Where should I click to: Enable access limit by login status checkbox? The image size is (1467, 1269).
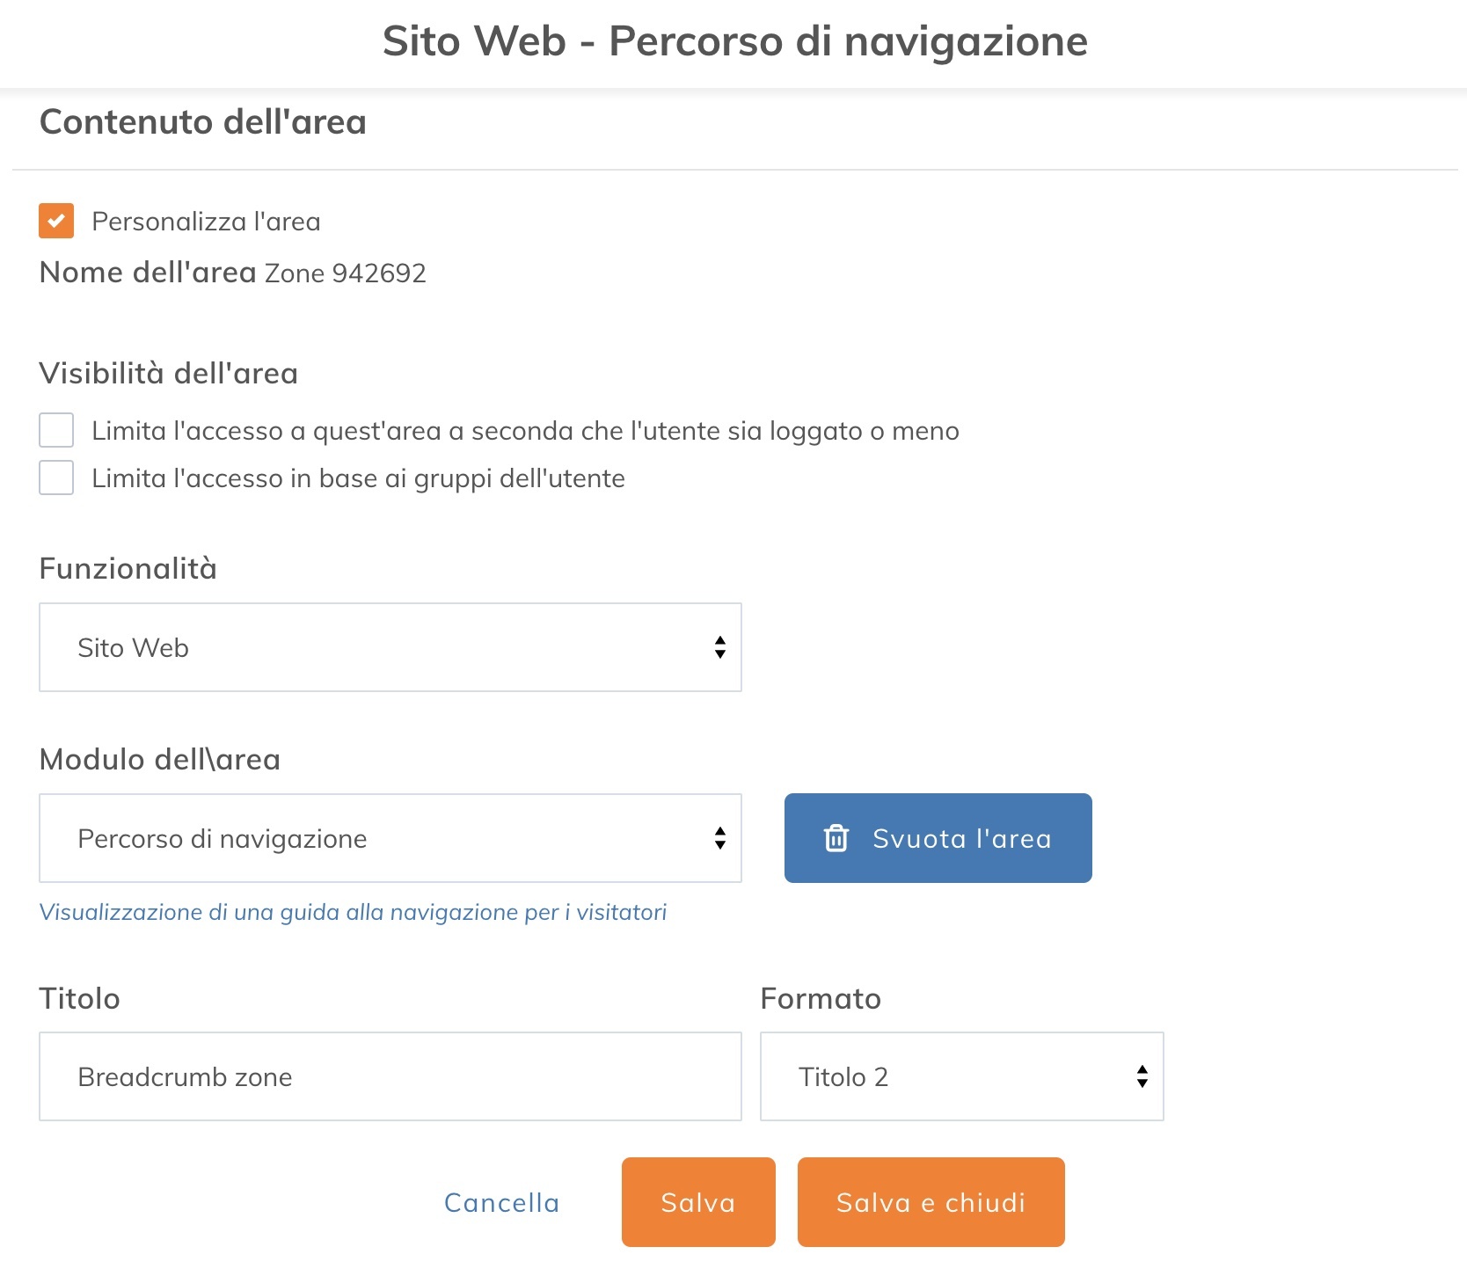point(56,431)
